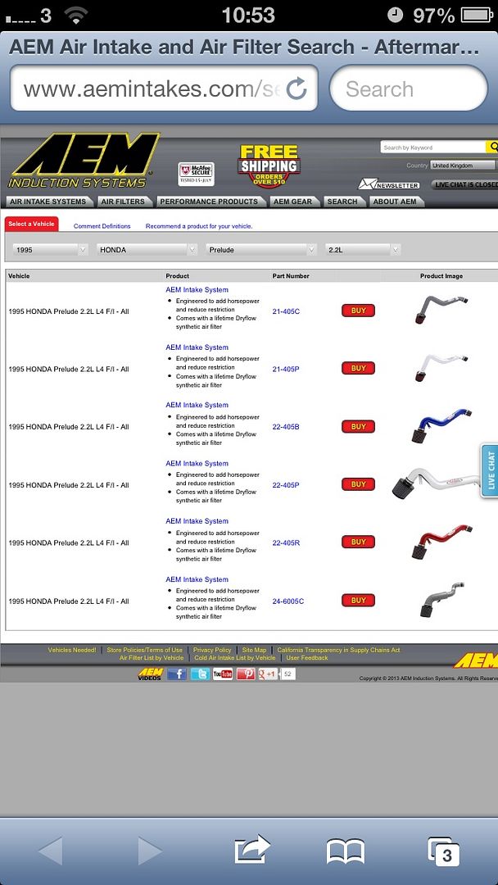Open Recommend a product for your vehicle
Viewport: 498px width, 885px height.
pos(199,226)
